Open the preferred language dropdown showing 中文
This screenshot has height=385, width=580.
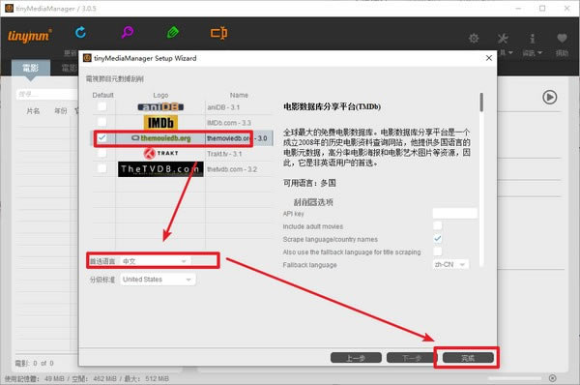click(155, 261)
